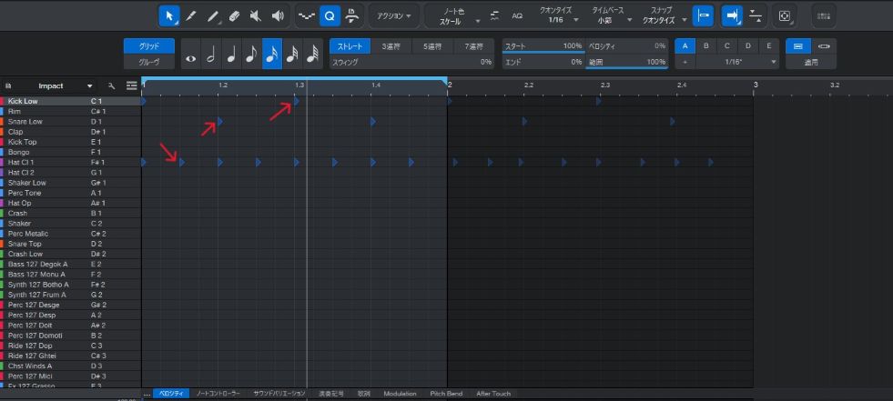Open the Pitch Bend tab
The width and height of the screenshot is (893, 401).
click(x=446, y=394)
